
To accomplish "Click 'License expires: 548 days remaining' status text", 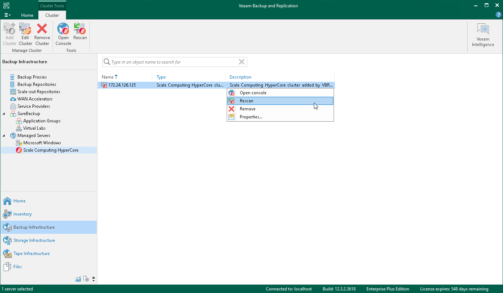I will [454, 289].
